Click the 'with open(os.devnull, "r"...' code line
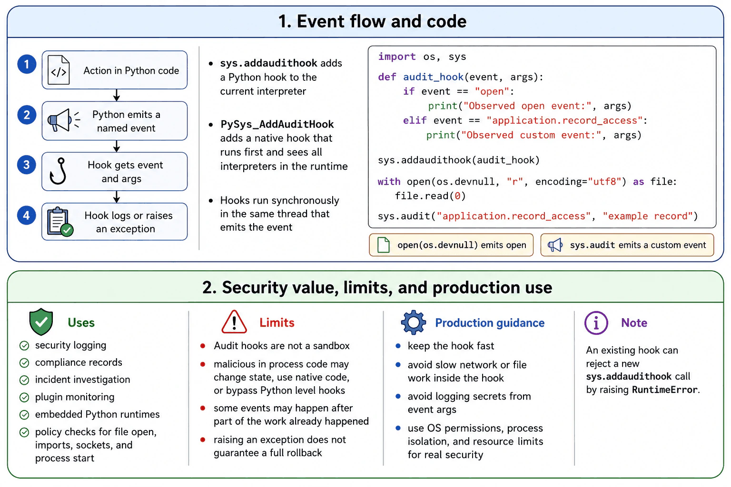 (x=527, y=182)
